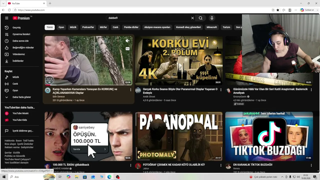Open the Edge profile avatar
The image size is (320, 180).
click(290, 10)
